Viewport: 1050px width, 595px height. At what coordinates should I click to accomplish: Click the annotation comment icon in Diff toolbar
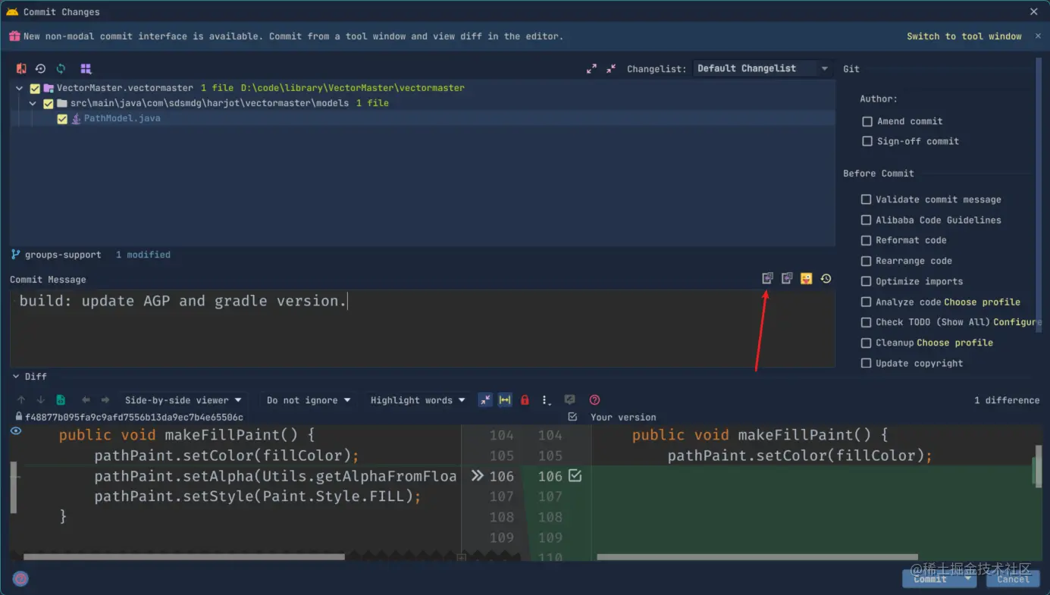click(570, 400)
